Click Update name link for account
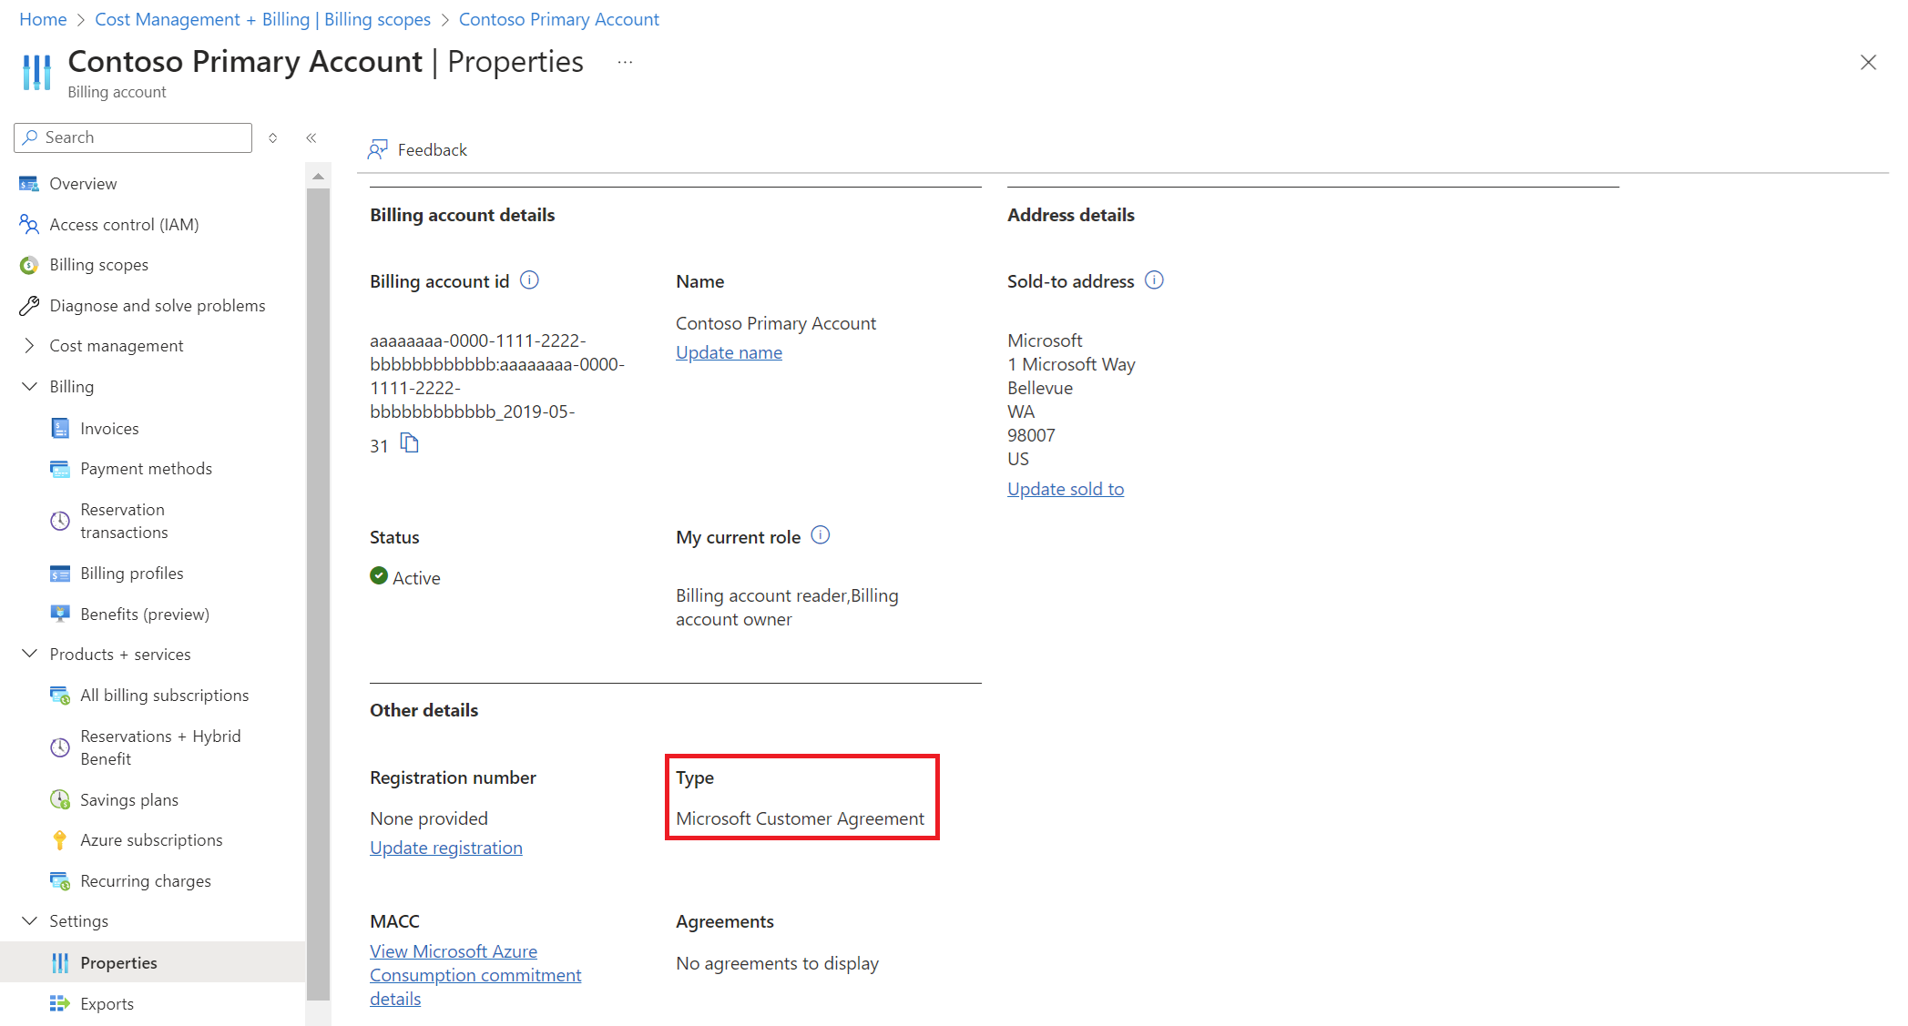Screen dimensions: 1908x1026 pos(728,351)
